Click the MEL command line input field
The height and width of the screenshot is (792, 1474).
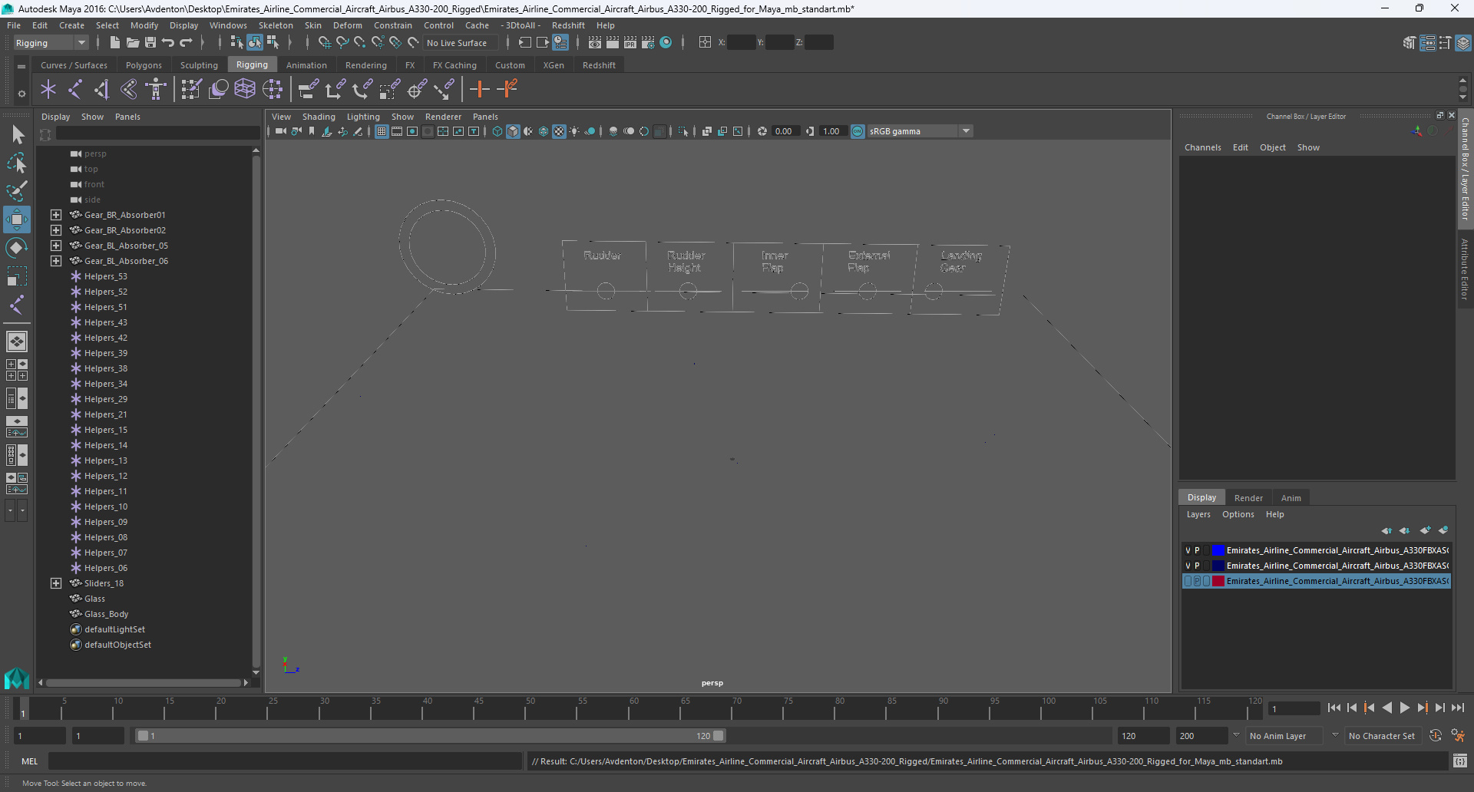tap(286, 761)
